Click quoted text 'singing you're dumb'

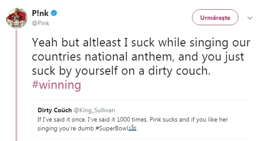click(x=65, y=128)
